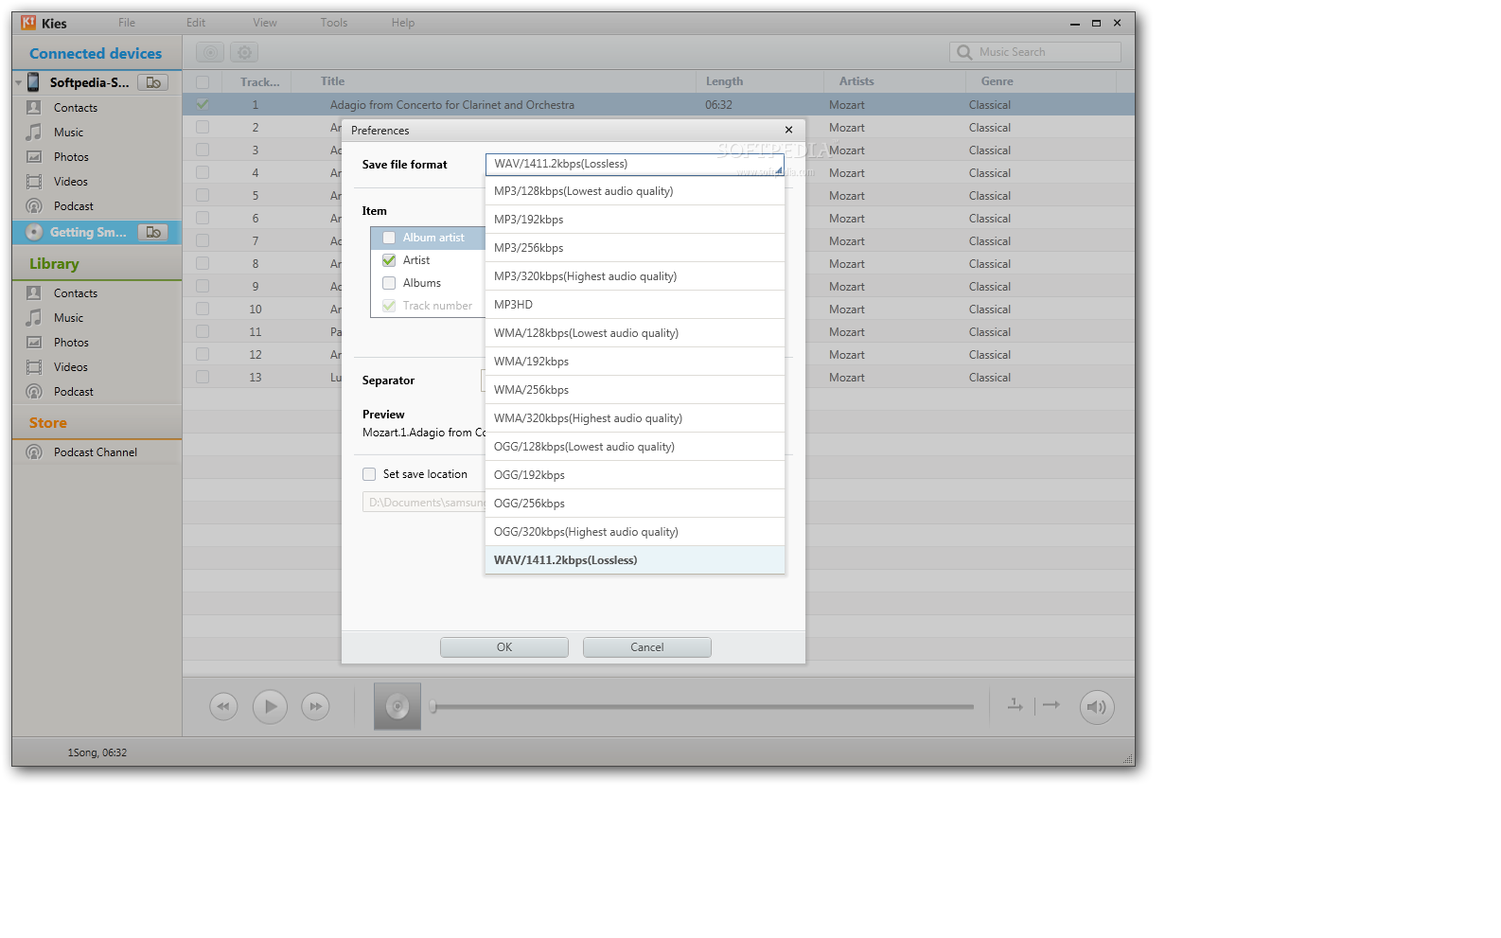Close the Preferences dialog with X
This screenshot has height=938, width=1501.
coord(788,130)
